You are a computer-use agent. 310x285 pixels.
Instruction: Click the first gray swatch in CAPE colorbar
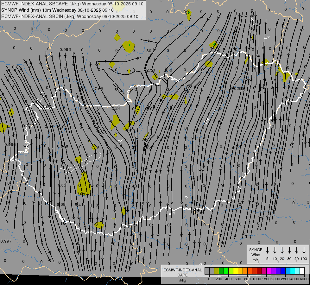(x=207, y=271)
